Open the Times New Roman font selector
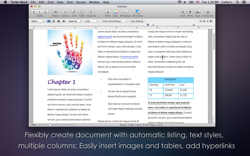The height and width of the screenshot is (156, 250). 114,21
